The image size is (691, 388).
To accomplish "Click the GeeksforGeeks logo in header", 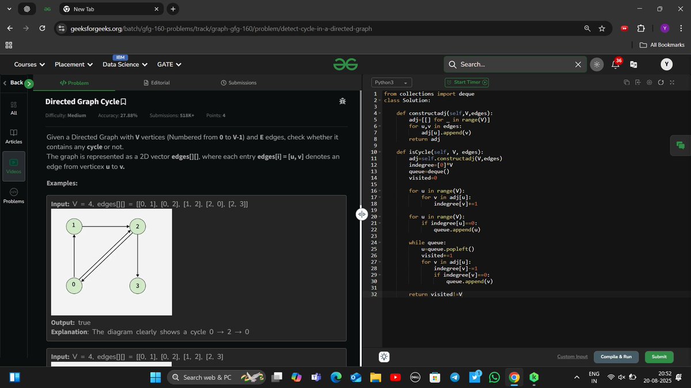I will pos(345,65).
